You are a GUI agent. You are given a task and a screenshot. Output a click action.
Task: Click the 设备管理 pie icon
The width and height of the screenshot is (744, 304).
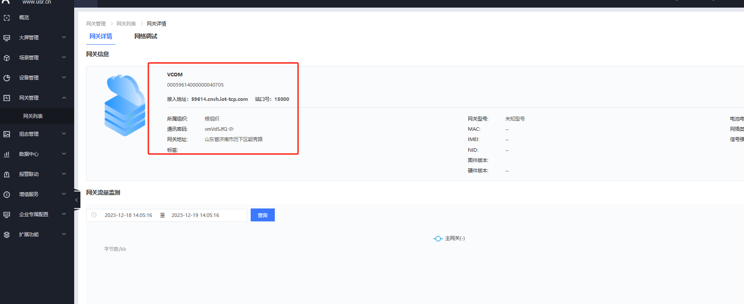coord(7,78)
